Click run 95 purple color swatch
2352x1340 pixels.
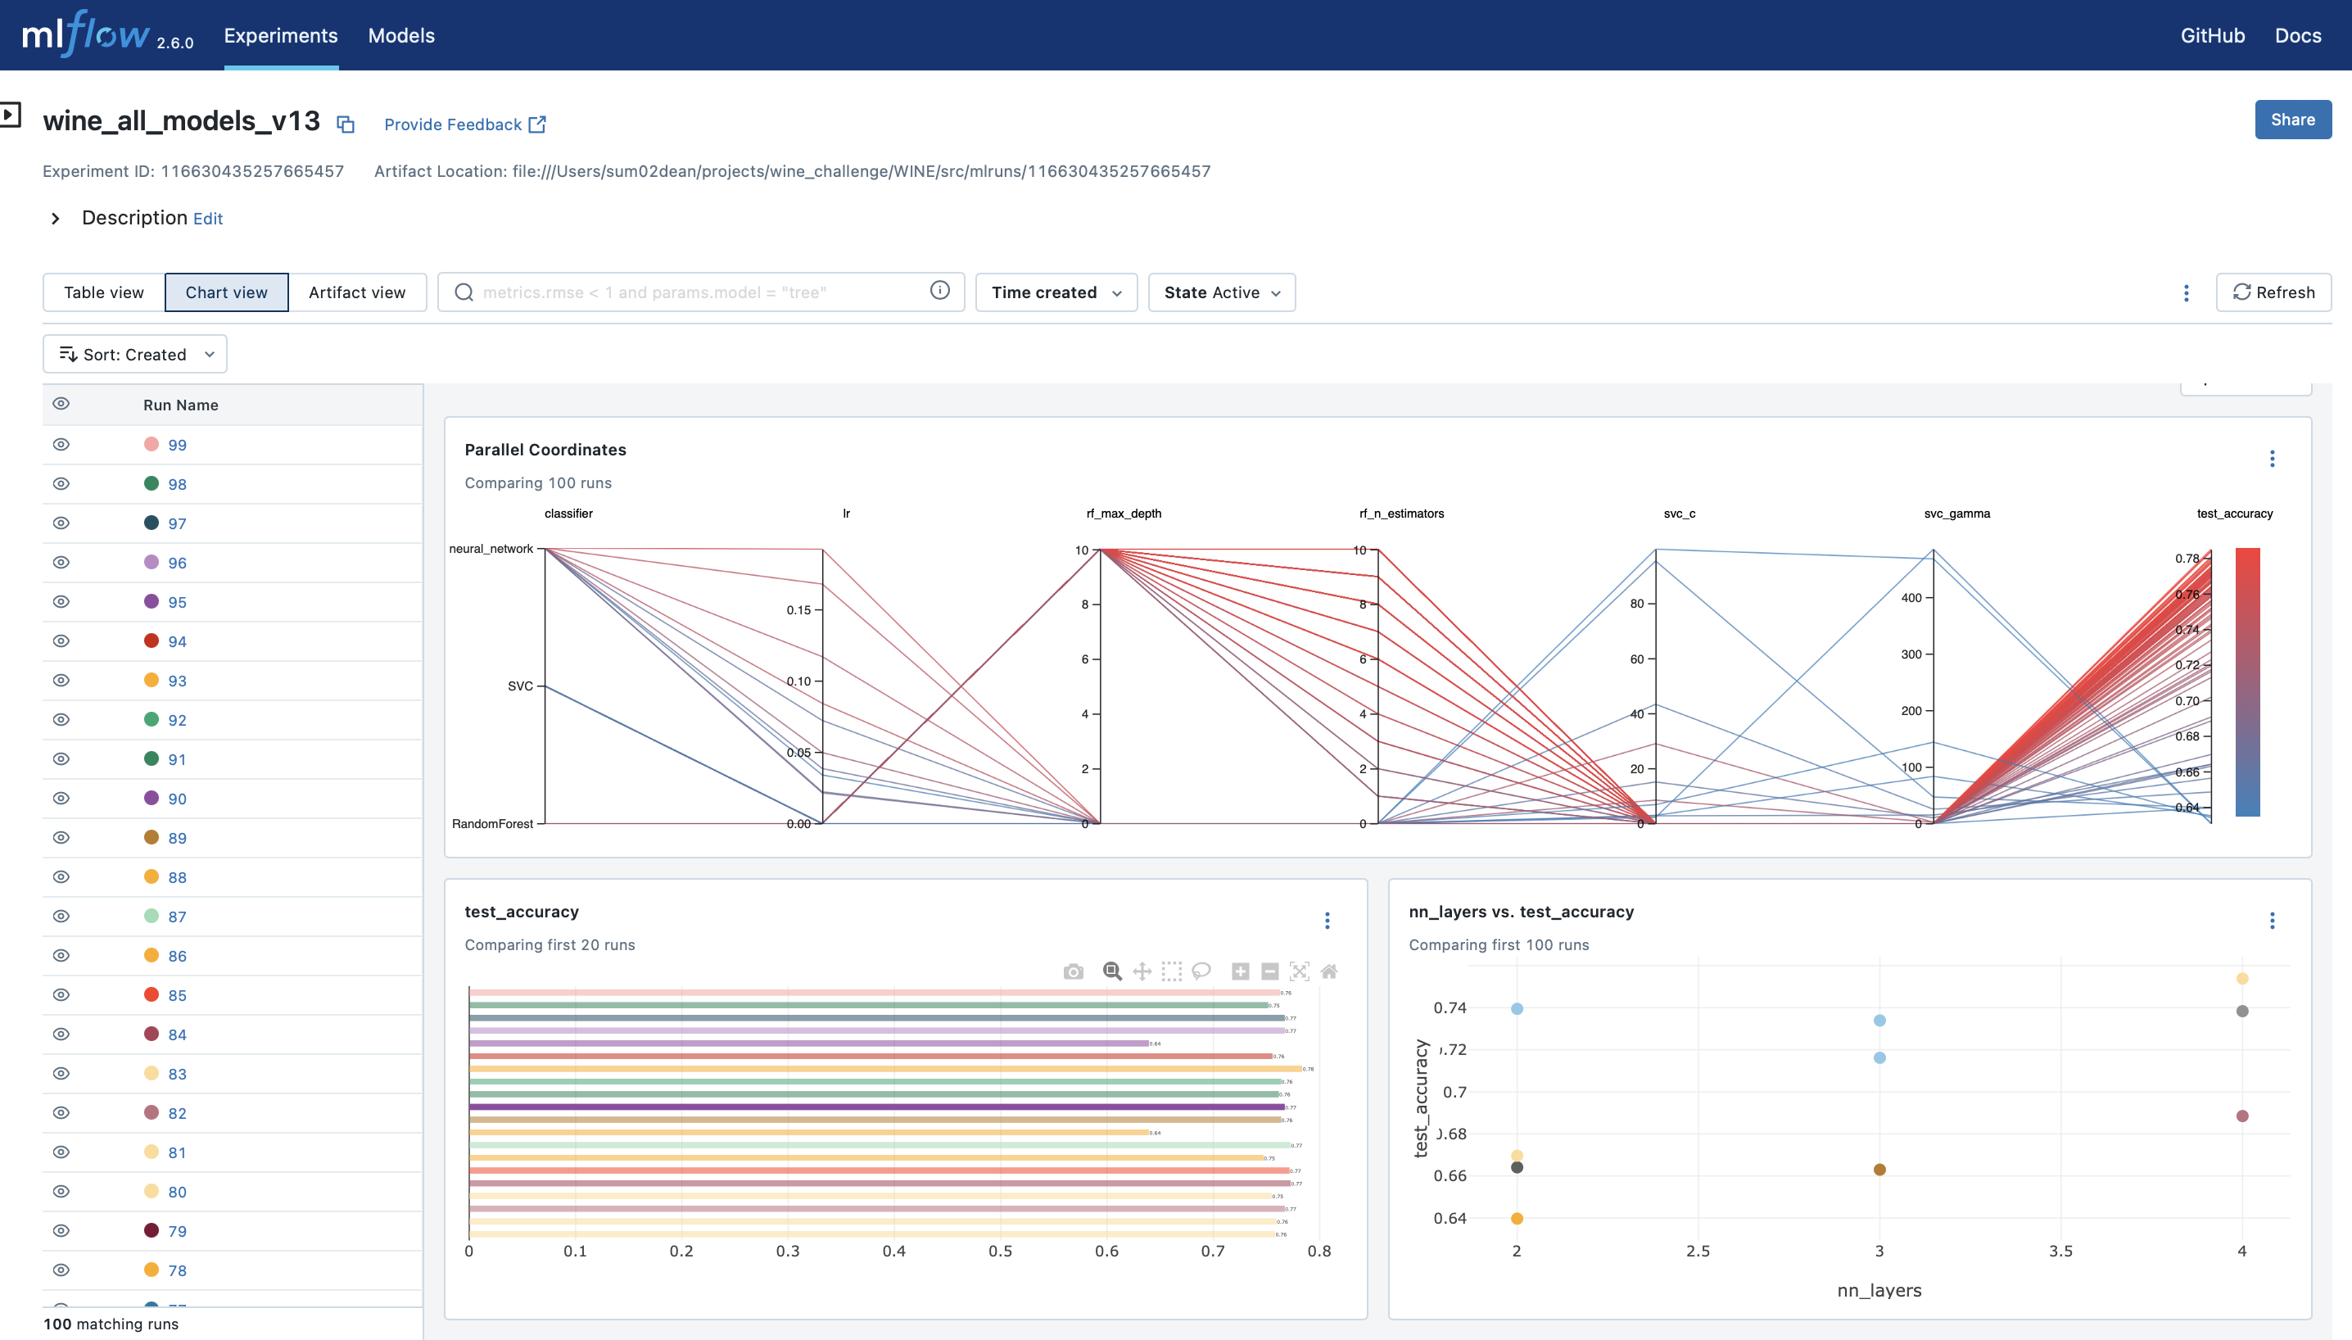click(151, 601)
